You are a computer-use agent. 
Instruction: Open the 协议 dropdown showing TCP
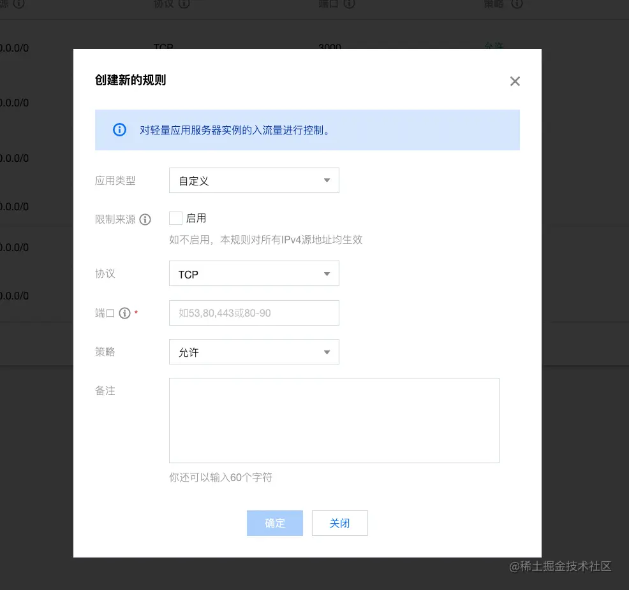[x=254, y=273]
